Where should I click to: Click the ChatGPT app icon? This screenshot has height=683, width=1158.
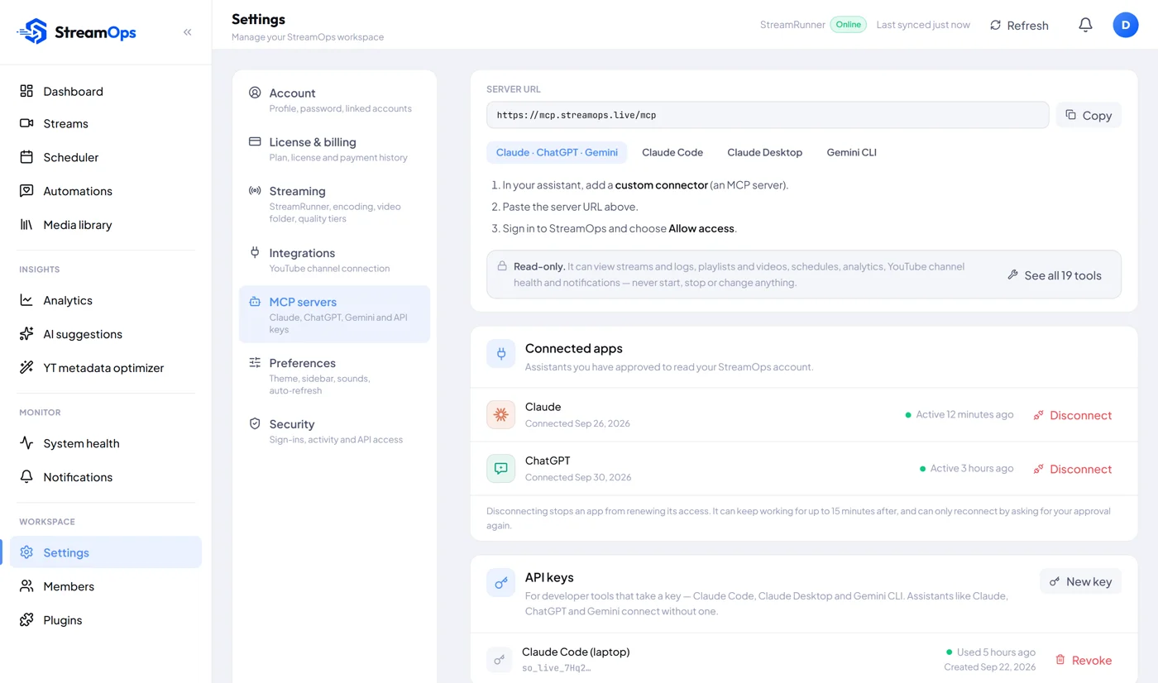500,469
